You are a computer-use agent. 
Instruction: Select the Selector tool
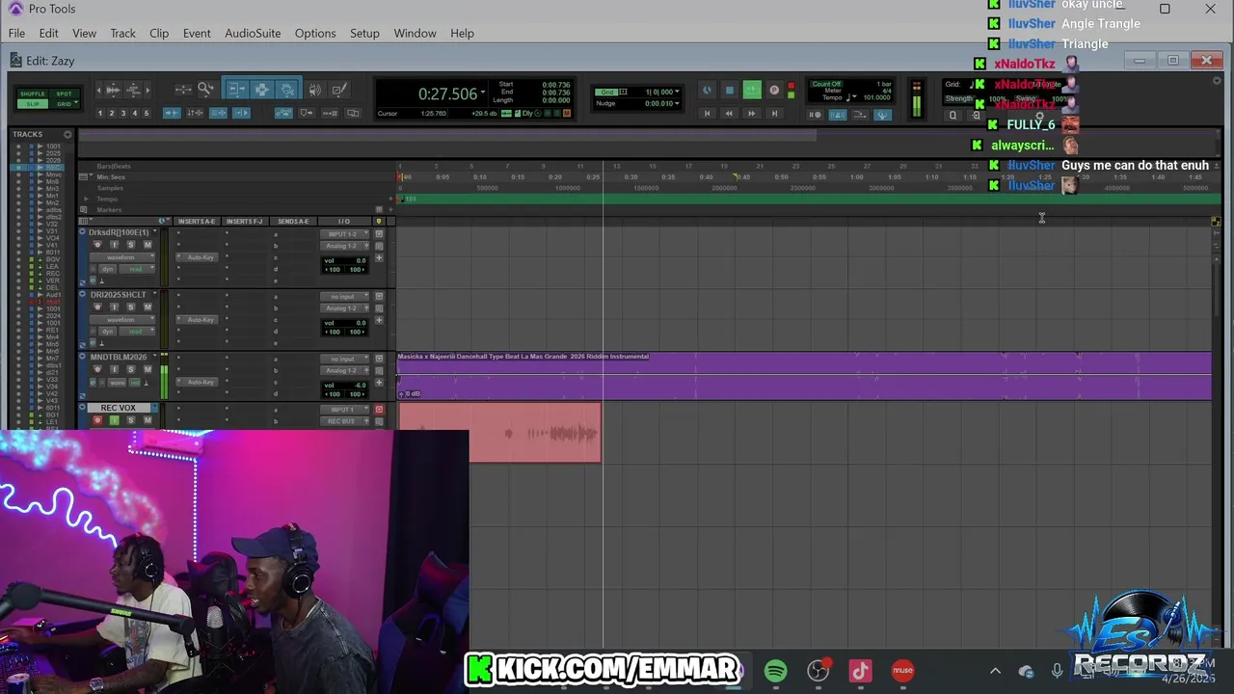click(x=261, y=89)
